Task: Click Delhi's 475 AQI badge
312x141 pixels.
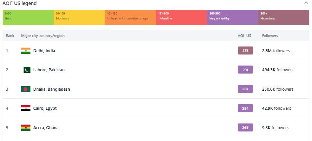Action: [x=245, y=51]
